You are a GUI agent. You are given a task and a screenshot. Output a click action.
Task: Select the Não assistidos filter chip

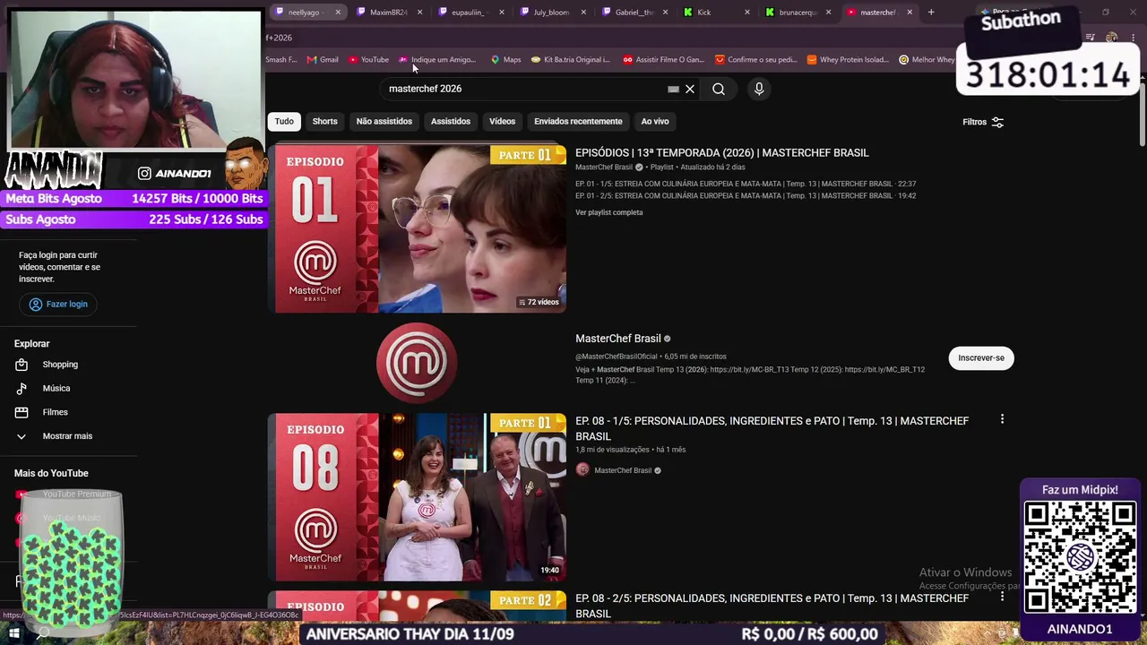(384, 122)
